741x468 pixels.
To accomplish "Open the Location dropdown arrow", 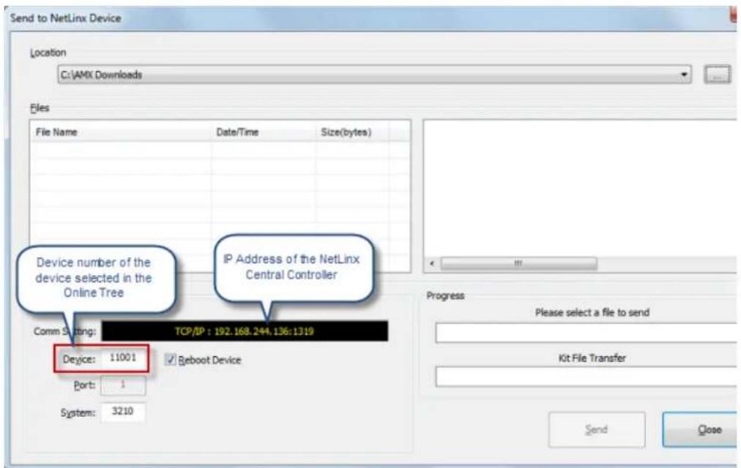I will (683, 75).
